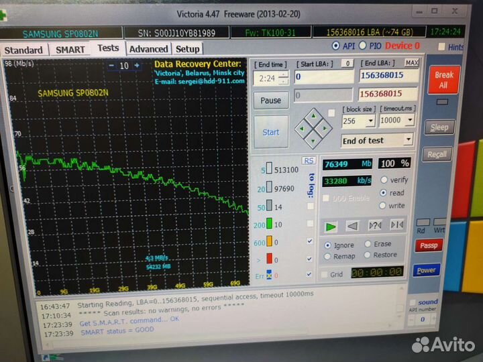Open the SMART tab
Screen dimensions: 483x362
[70, 49]
